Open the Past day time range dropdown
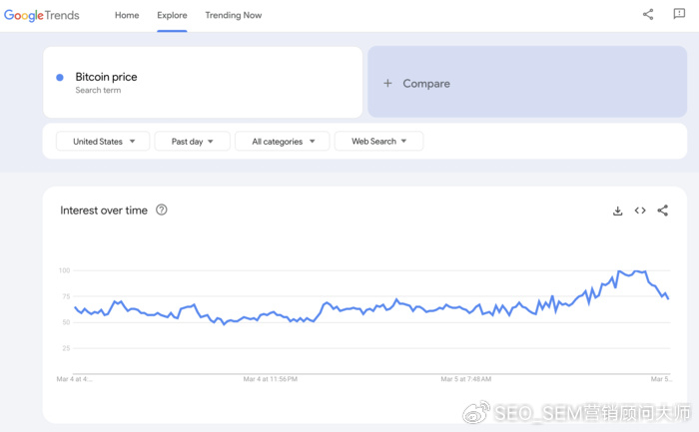 tap(192, 142)
